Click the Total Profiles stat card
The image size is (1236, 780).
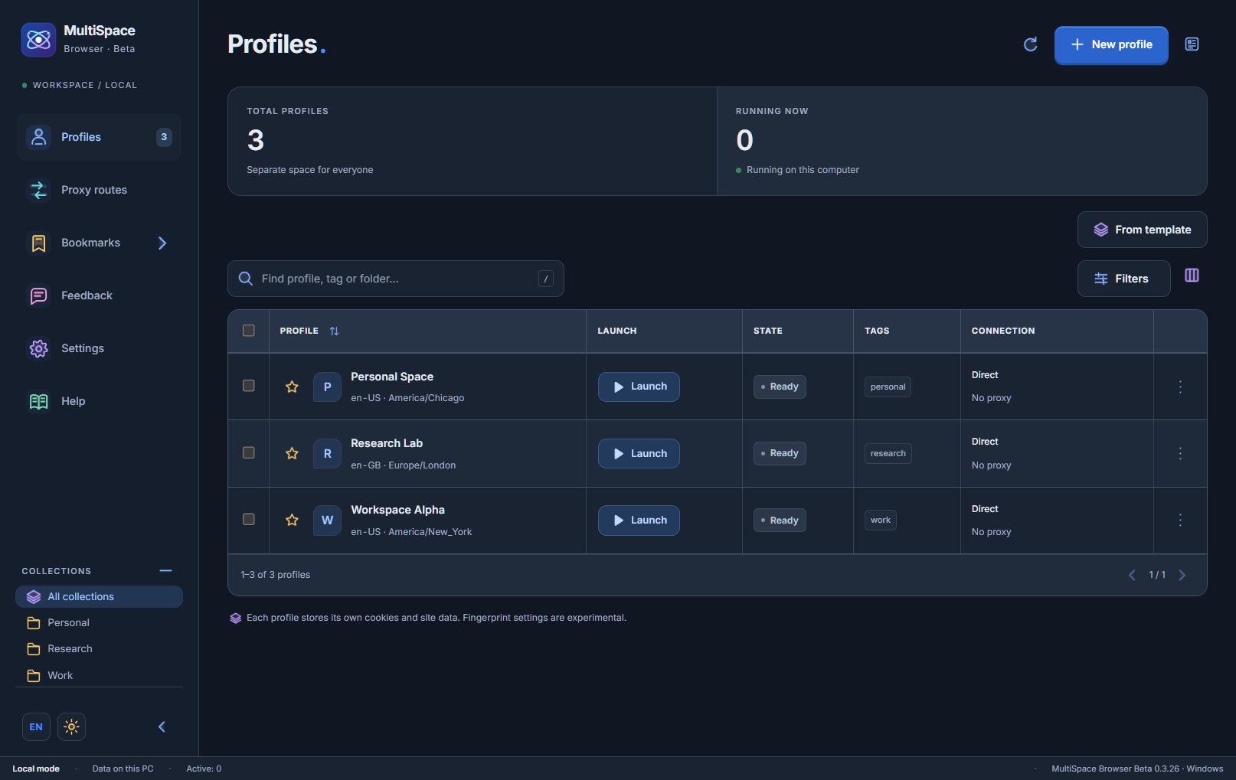tap(472, 141)
